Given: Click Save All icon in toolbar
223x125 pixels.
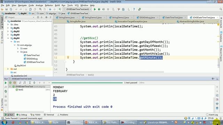Looking at the screenshot, I should 7,9.
